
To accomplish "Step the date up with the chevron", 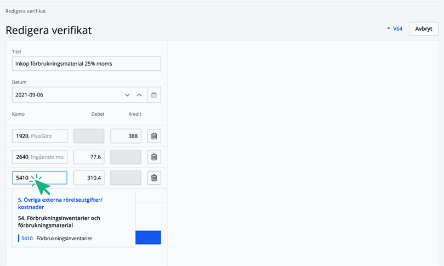I will (x=139, y=95).
